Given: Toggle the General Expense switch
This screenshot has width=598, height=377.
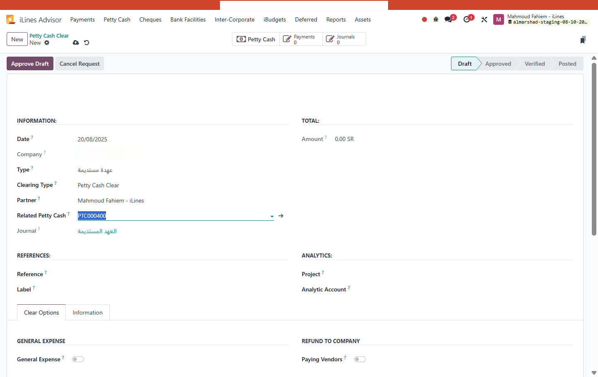Looking at the screenshot, I should pos(78,359).
